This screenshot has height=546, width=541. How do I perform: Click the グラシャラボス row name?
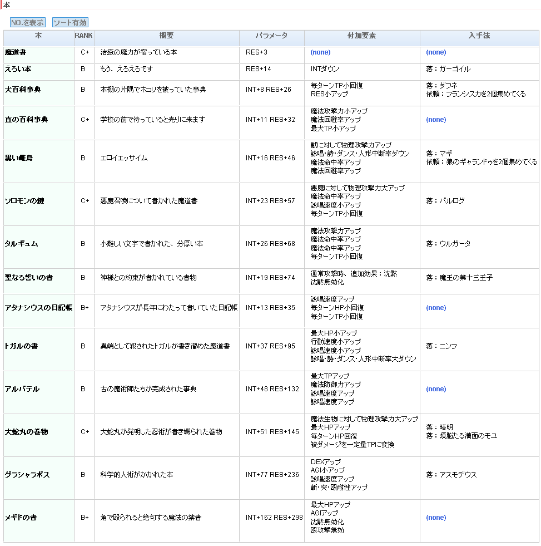click(x=27, y=475)
